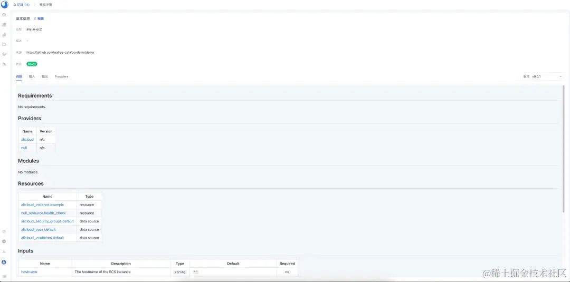570x282 pixels.
Task: Open the bar chart sidebar icon
Action: tap(4, 34)
